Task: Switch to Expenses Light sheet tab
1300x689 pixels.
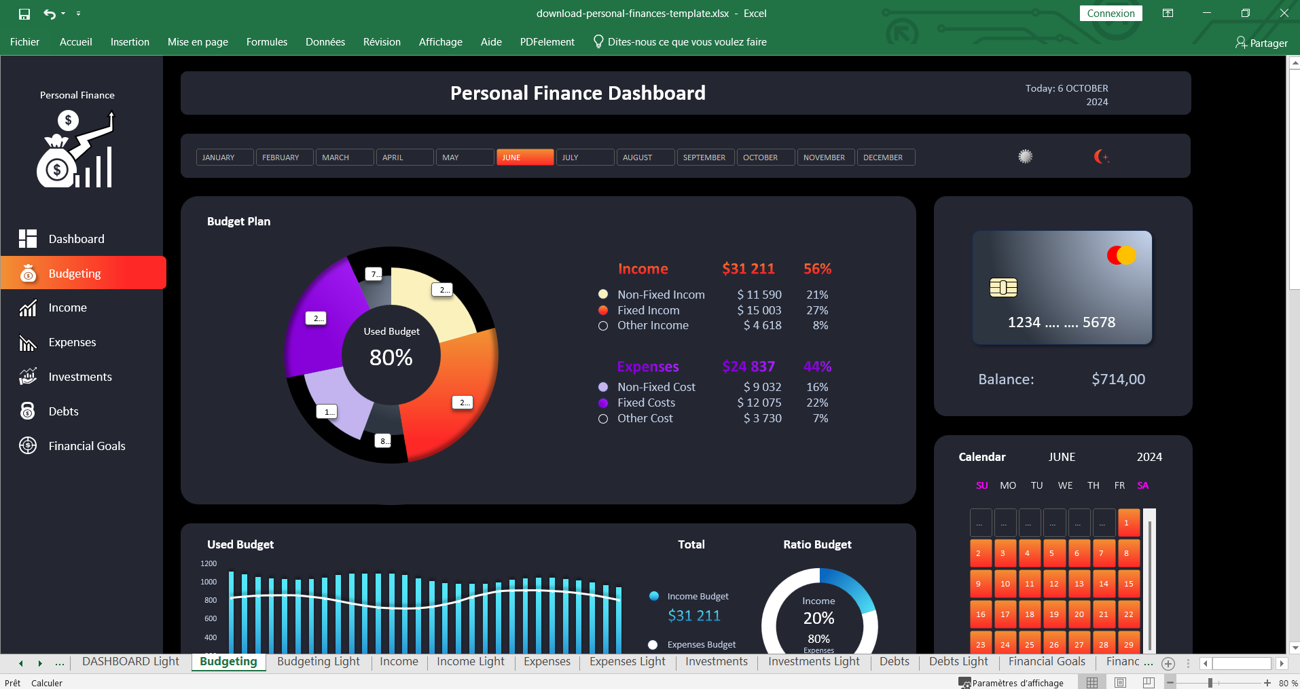Action: 628,662
